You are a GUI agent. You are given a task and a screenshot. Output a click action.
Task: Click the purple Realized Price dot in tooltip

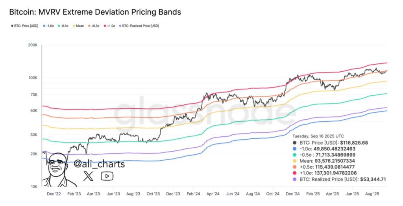click(x=295, y=179)
